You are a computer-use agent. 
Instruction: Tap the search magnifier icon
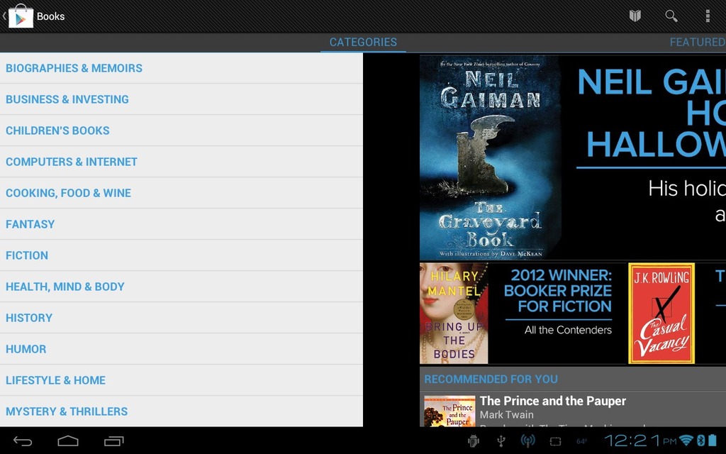(x=671, y=16)
